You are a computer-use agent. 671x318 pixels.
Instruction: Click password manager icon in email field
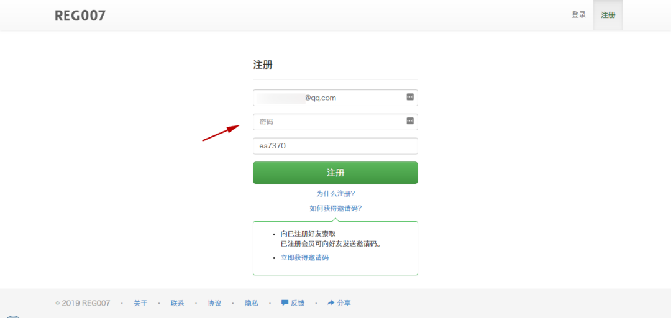[x=410, y=97]
